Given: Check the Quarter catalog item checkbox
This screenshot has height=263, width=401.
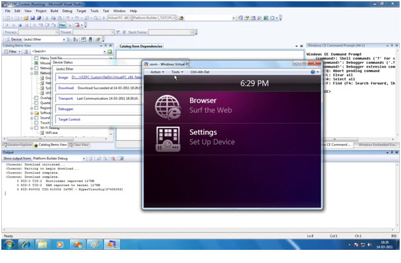Looking at the screenshot, I should pos(36,103).
